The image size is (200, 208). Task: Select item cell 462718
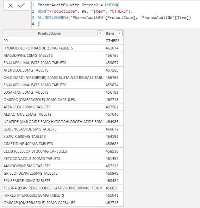[x=114, y=100]
